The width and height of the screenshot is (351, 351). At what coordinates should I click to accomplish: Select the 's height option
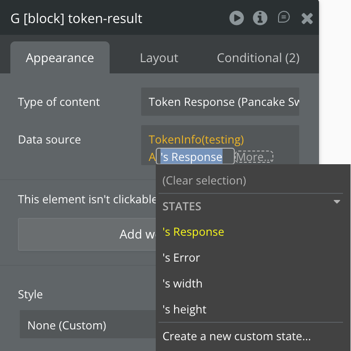(x=184, y=310)
